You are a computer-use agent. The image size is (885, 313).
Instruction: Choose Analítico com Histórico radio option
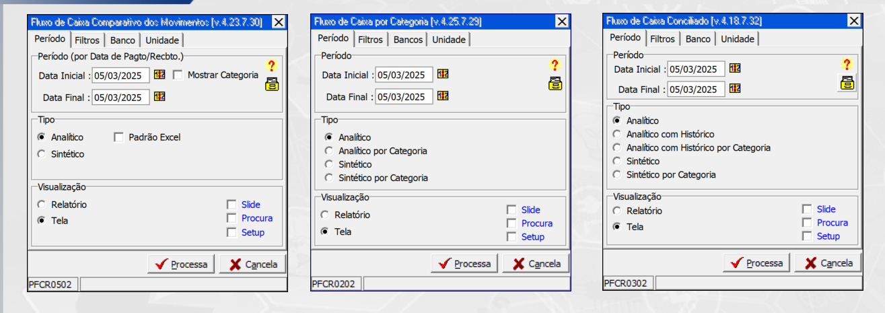[x=616, y=134]
